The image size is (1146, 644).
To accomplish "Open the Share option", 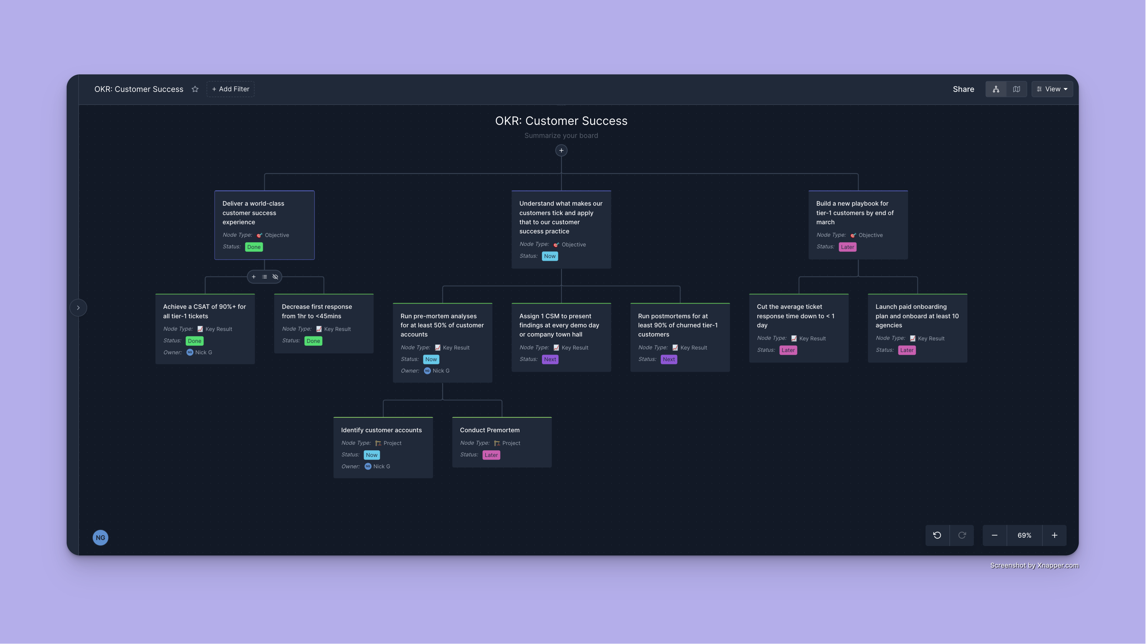I will [963, 89].
